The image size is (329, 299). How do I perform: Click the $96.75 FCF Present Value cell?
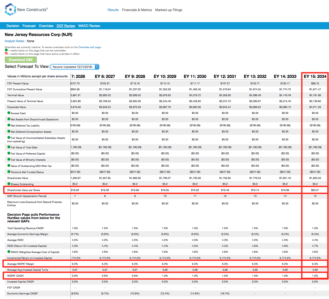[315, 84]
